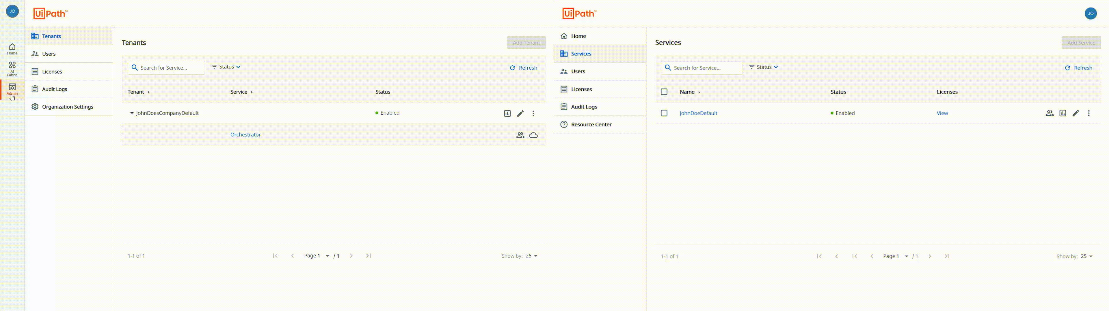The height and width of the screenshot is (311, 1109).
Task: Click View licenses link for JohnDoeDefault
Action: (942, 113)
